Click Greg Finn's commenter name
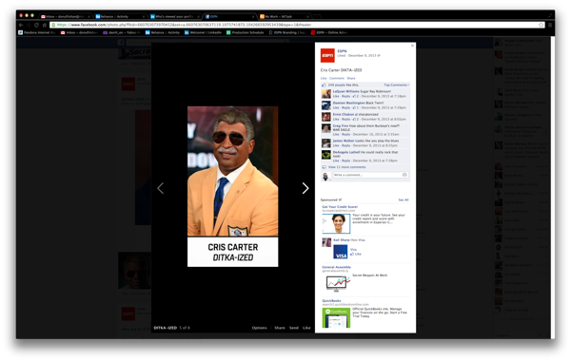The width and height of the screenshot is (571, 361). (x=341, y=125)
